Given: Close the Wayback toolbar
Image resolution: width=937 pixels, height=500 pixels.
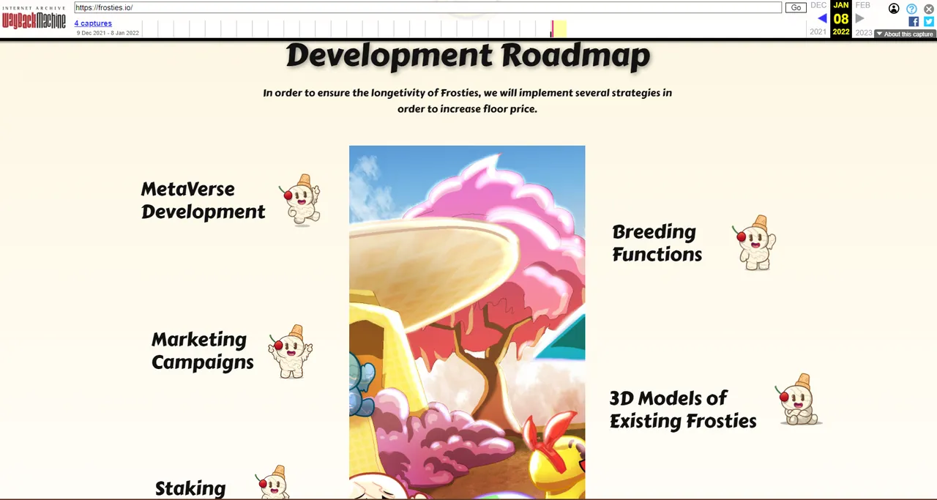Looking at the screenshot, I should click(x=929, y=9).
